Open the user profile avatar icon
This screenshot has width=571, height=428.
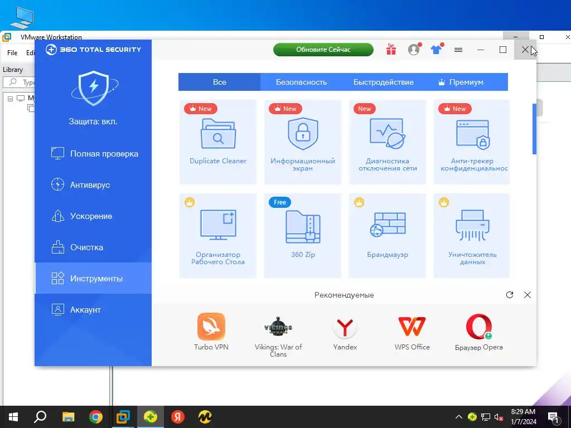point(414,49)
